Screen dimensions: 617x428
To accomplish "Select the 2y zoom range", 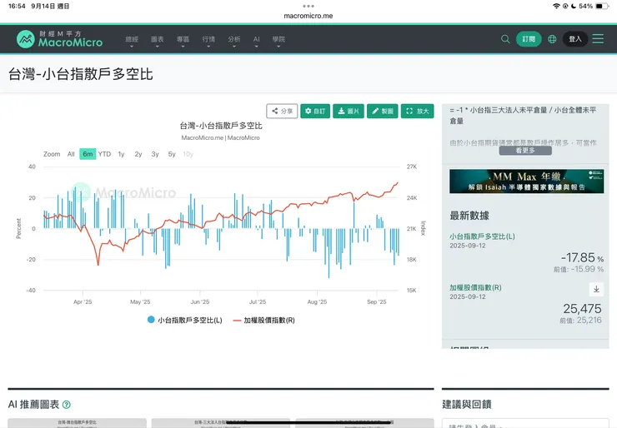I will [x=138, y=154].
